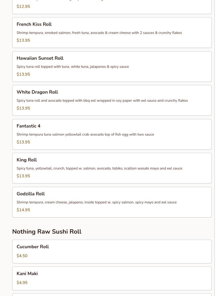Screen dimensions: 220x296
Task: Select the Godzilla Roll title
Action: tap(30, 194)
